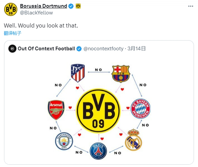The width and height of the screenshot is (198, 167).
Task: Click the small BVB affiliate badge icon
Action: point(78,6)
